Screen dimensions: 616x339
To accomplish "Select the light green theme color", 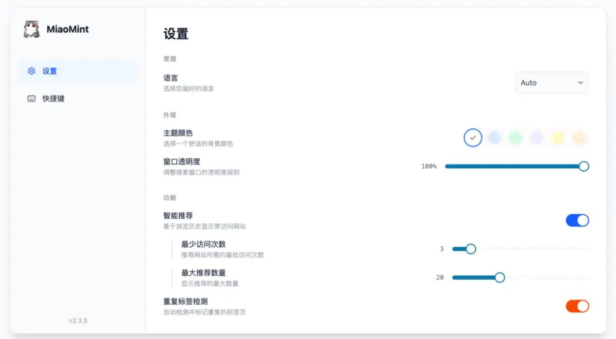I will pos(515,138).
